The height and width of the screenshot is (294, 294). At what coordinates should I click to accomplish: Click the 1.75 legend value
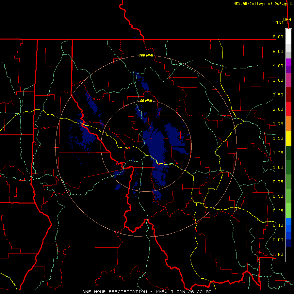(278, 124)
